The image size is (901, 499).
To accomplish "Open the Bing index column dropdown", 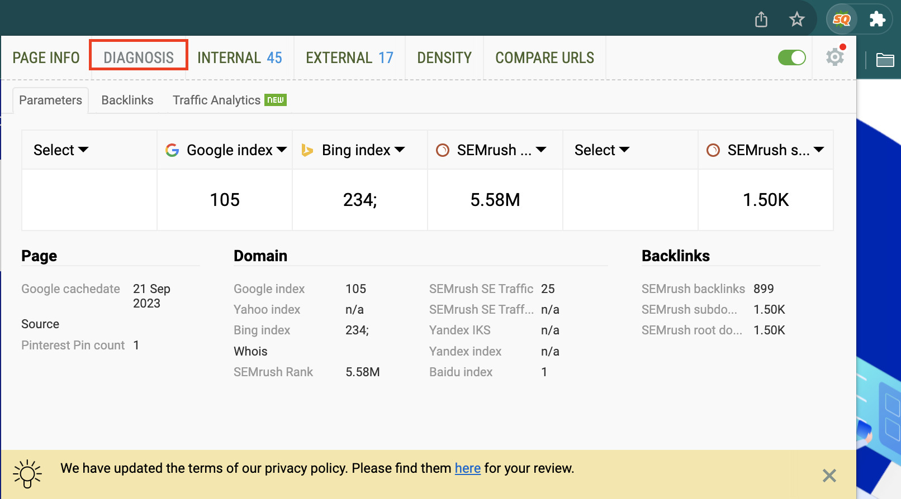I will tap(363, 150).
